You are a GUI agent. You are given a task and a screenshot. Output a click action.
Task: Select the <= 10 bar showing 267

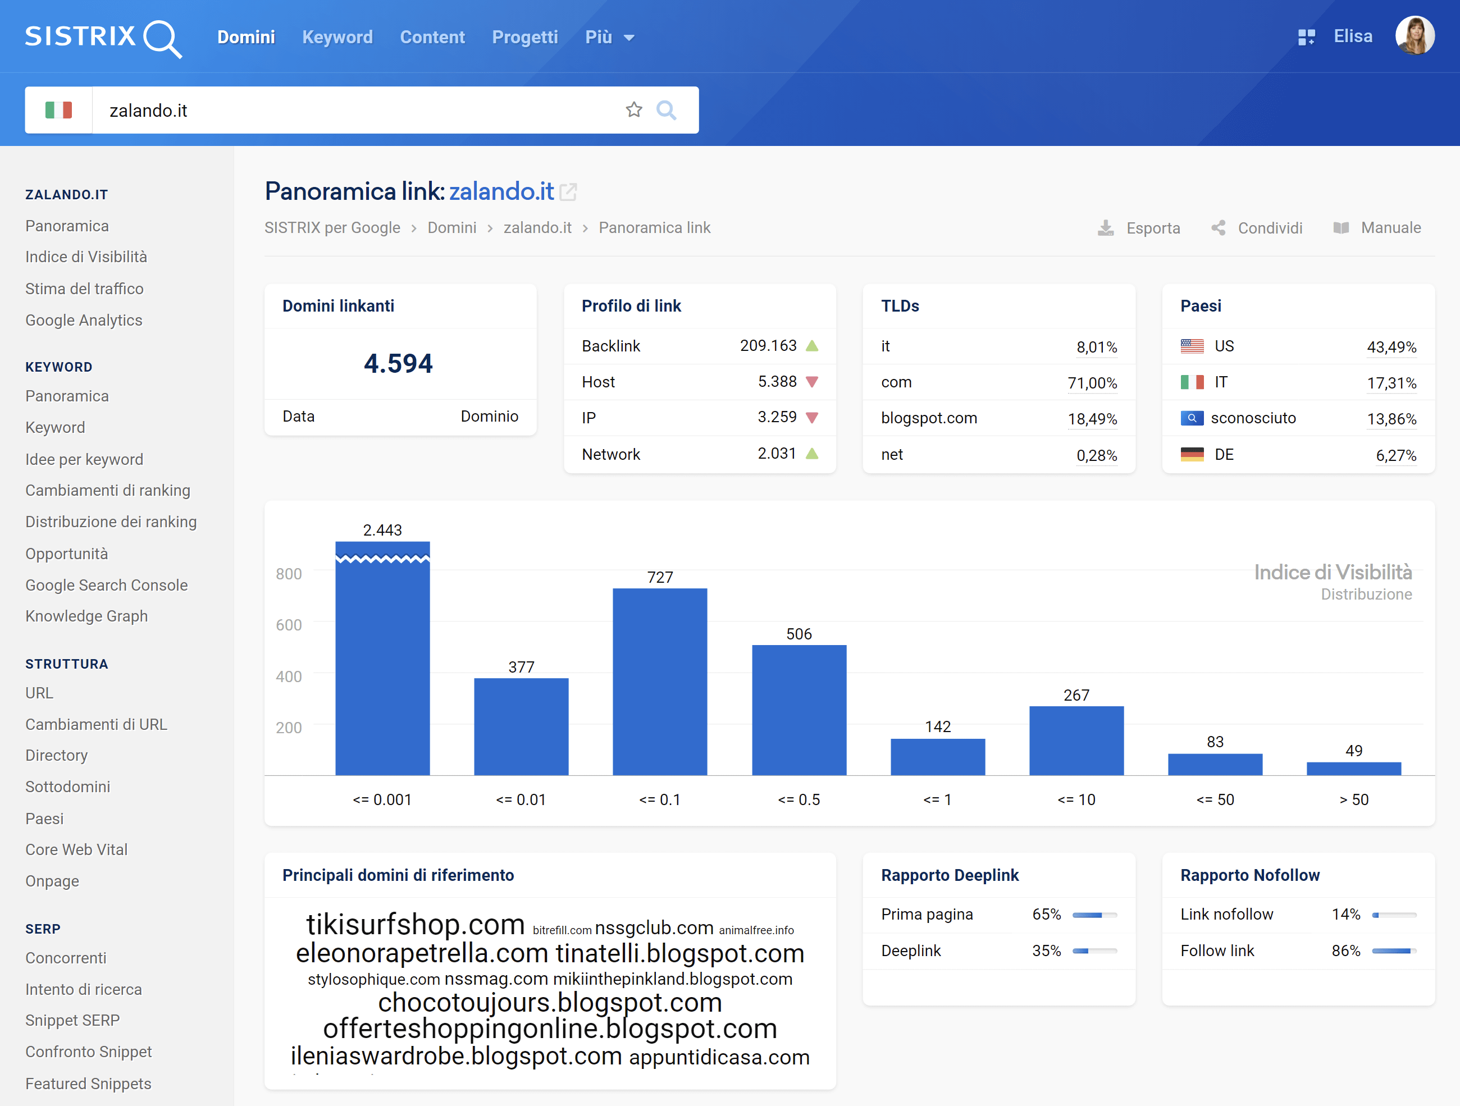tap(1076, 741)
